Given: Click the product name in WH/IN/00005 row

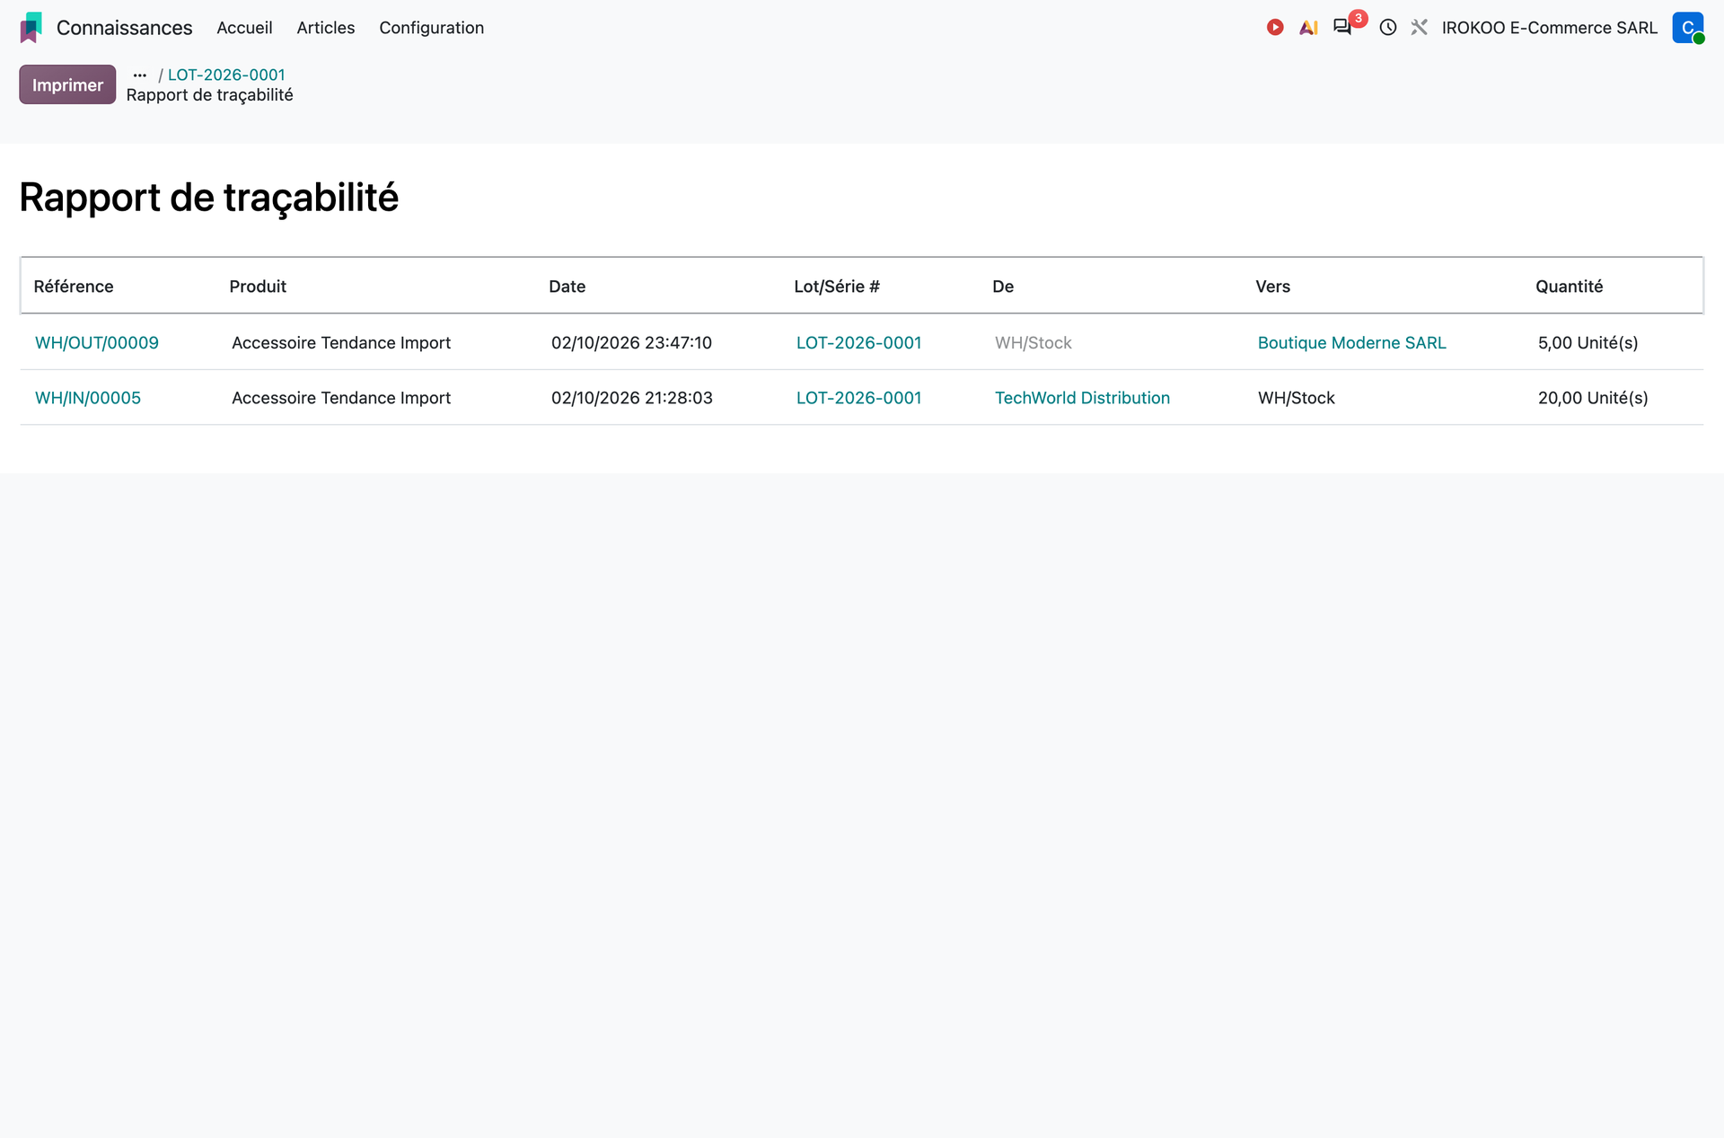Looking at the screenshot, I should [x=341, y=398].
